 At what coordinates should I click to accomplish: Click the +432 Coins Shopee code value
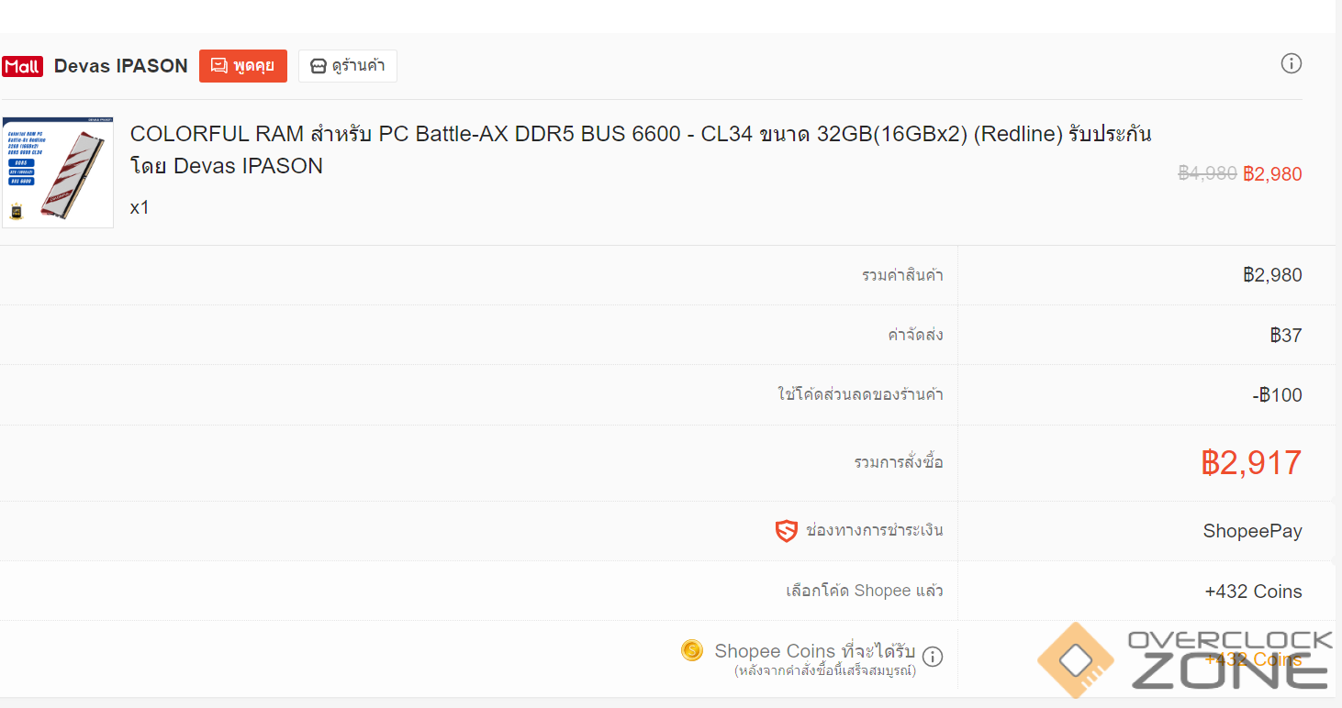1253,592
